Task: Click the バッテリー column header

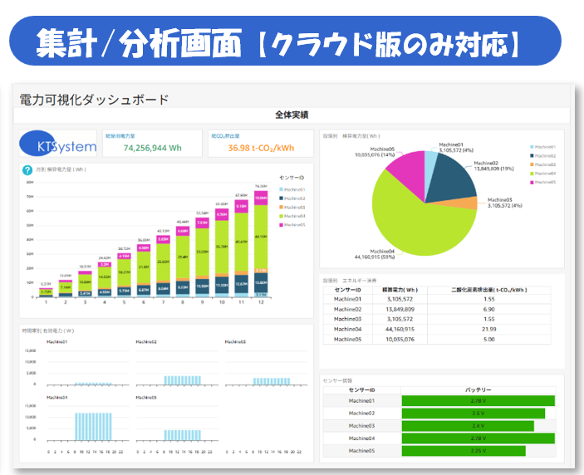Action: 478,389
